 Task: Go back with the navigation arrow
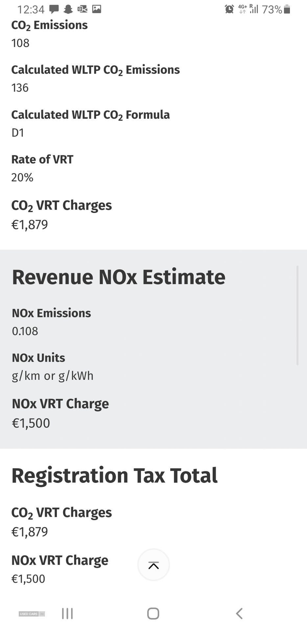(x=239, y=613)
